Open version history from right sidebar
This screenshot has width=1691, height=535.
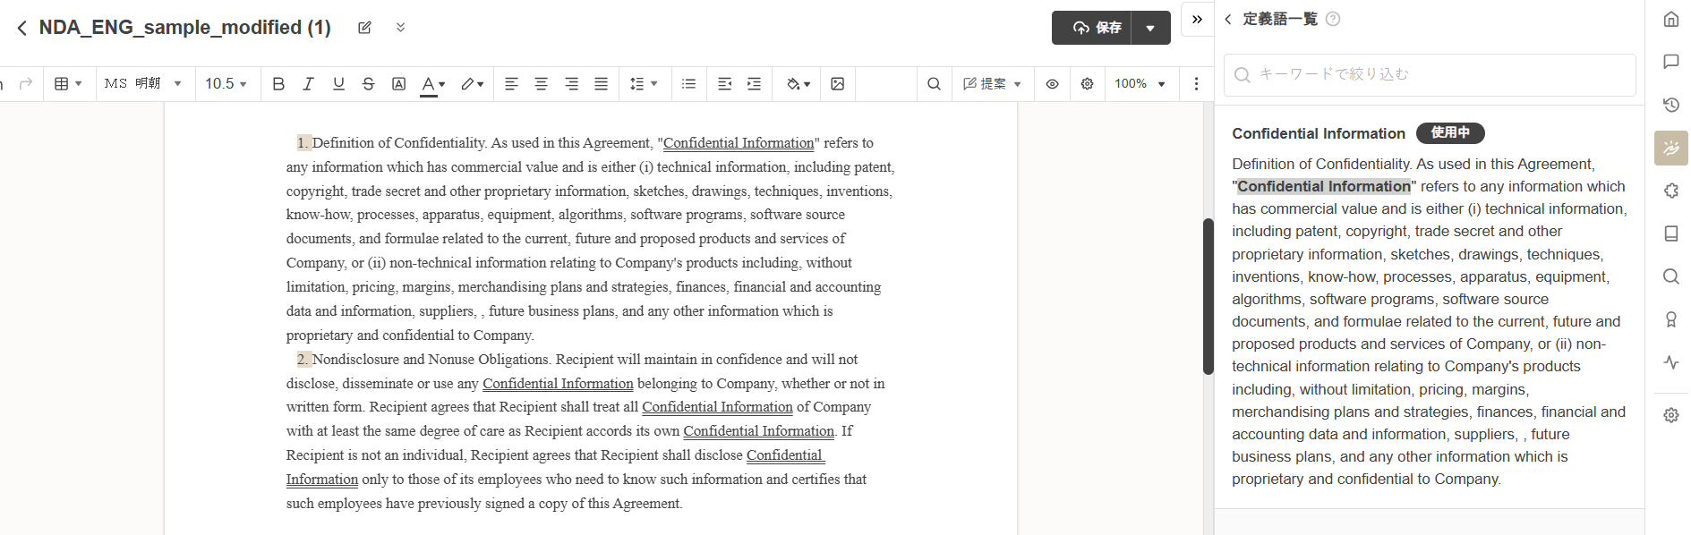click(1670, 105)
